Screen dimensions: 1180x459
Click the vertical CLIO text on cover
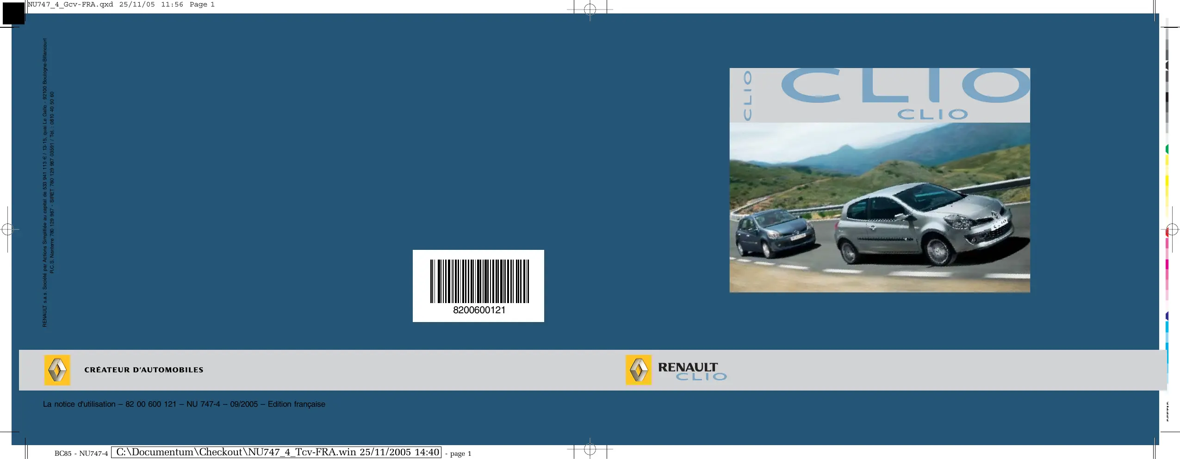[747, 95]
